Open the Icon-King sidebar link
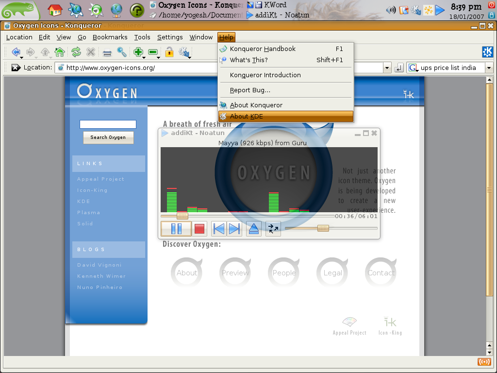The image size is (497, 373). pos(92,190)
